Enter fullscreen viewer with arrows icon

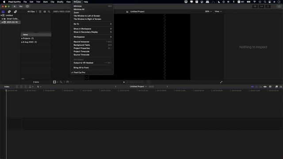point(221,82)
